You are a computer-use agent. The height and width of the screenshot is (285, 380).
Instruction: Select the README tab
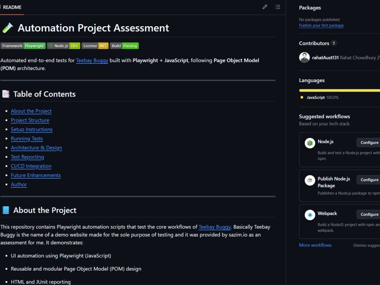[12, 7]
